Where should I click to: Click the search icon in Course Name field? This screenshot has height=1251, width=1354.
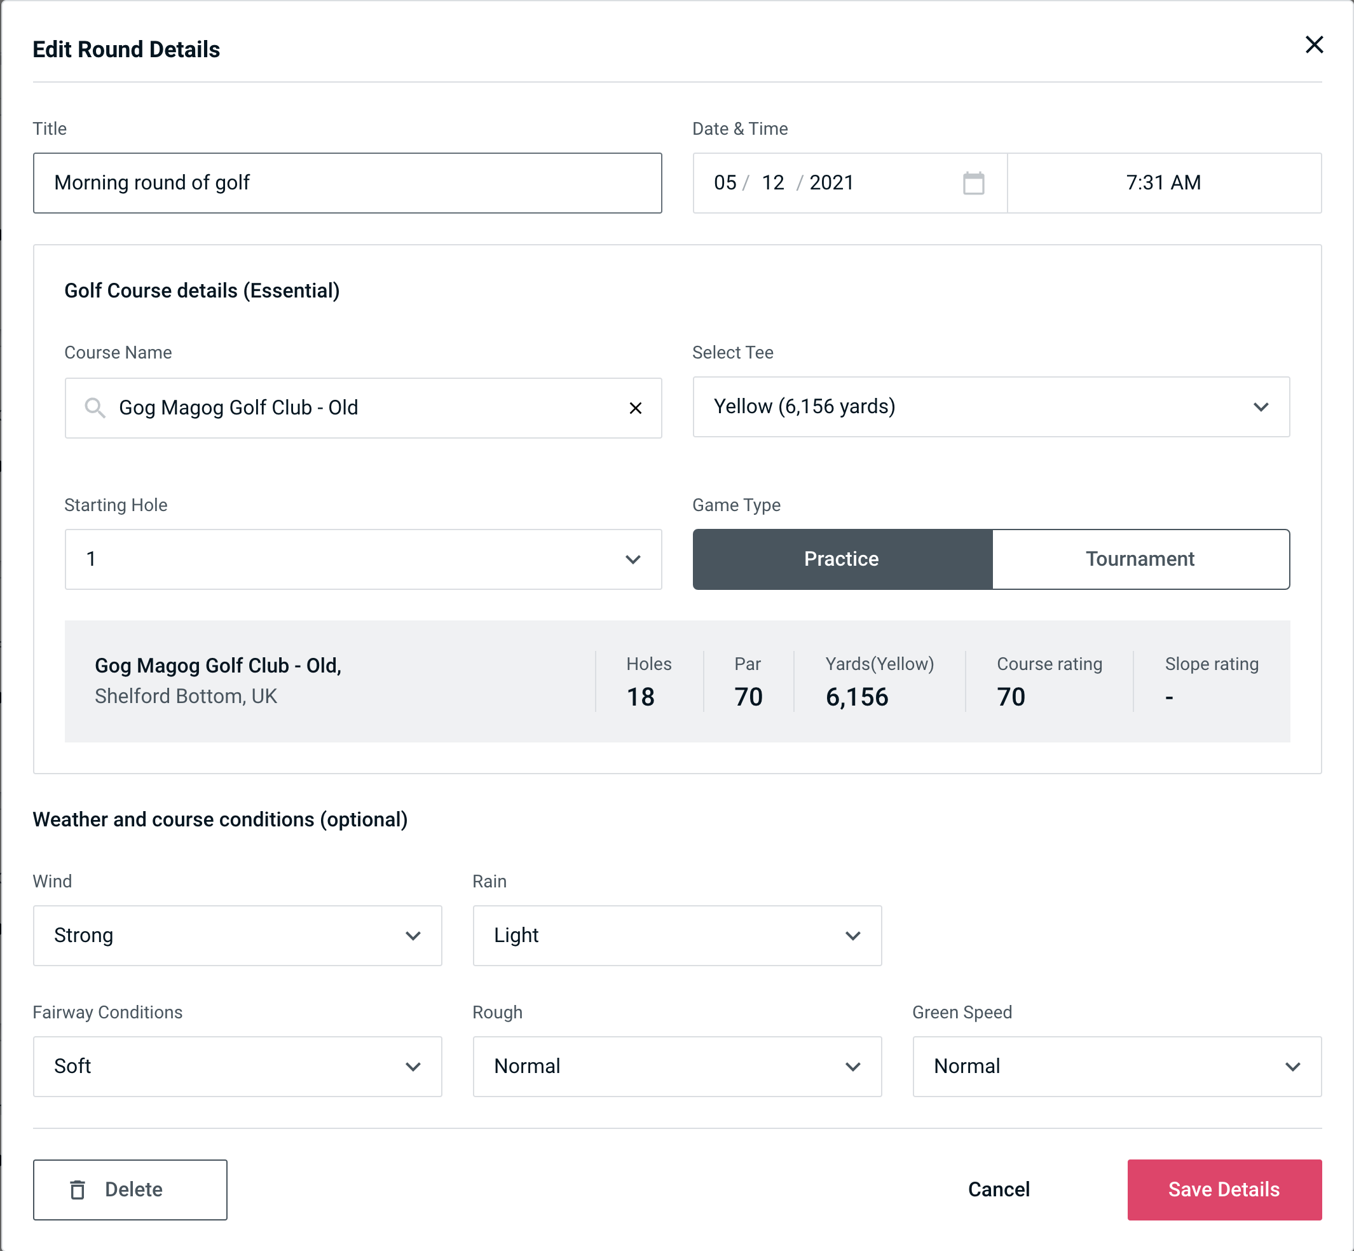click(95, 408)
